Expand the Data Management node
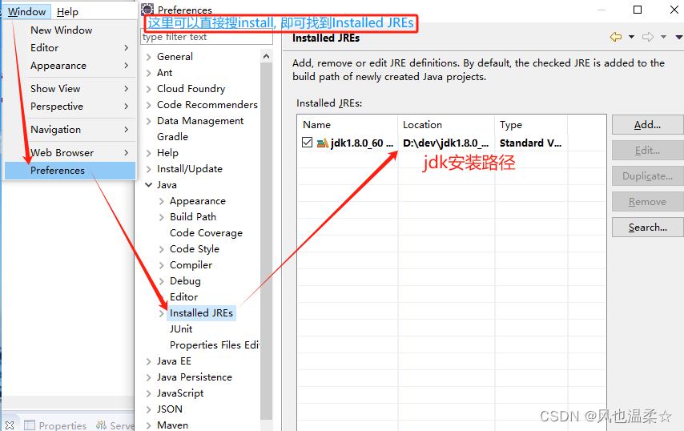Image resolution: width=684 pixels, height=431 pixels. point(149,121)
